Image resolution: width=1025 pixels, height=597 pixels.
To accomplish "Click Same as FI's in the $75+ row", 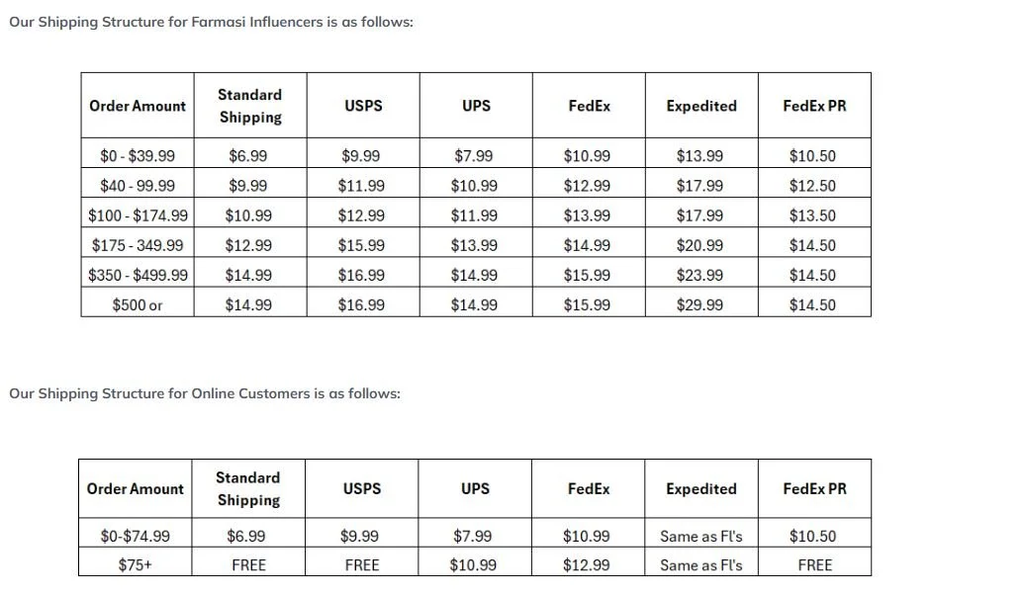I will point(700,565).
